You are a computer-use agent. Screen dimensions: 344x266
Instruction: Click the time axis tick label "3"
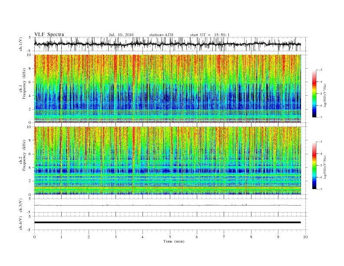(x=116, y=237)
